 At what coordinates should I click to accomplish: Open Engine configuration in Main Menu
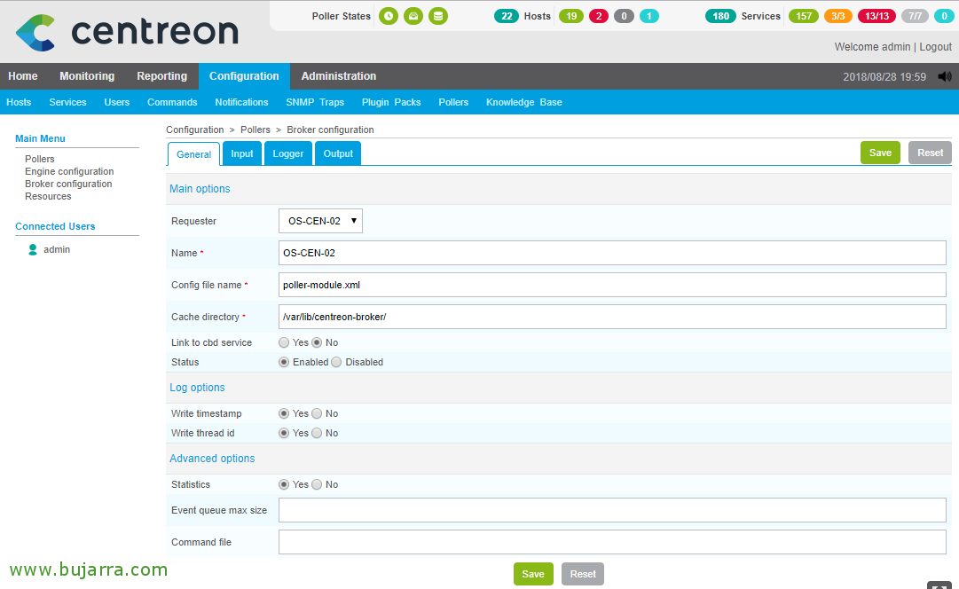[x=69, y=172]
